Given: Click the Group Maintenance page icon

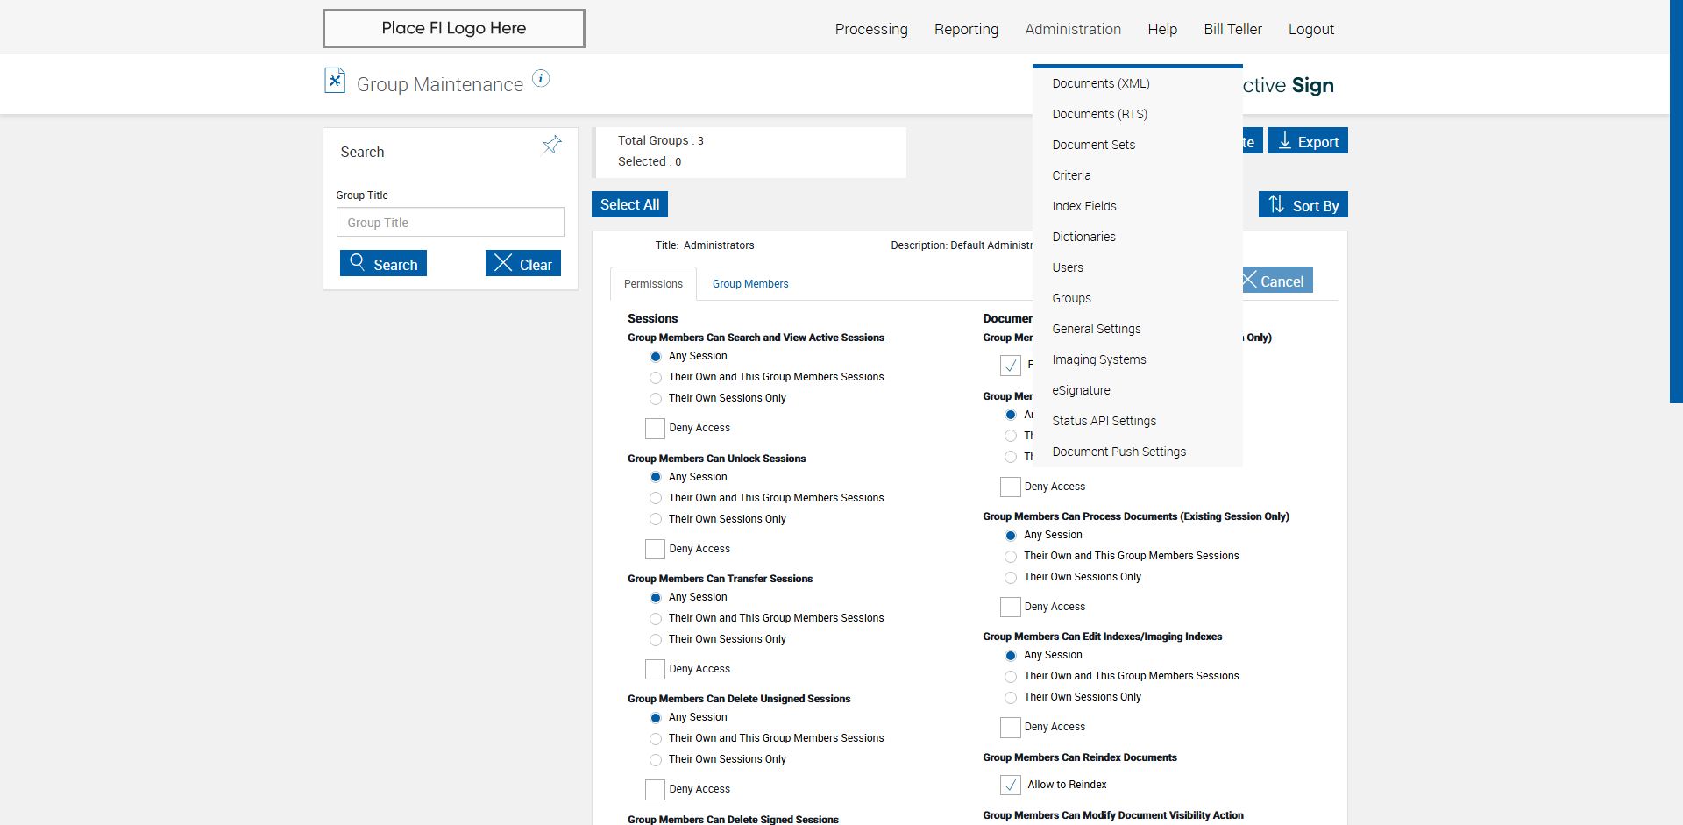Looking at the screenshot, I should point(335,81).
